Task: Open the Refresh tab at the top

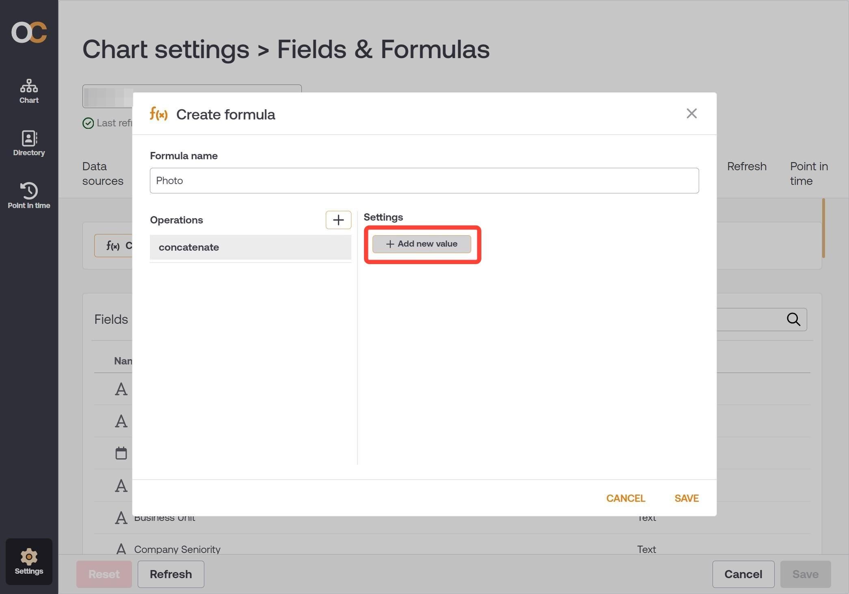Action: pos(747,166)
